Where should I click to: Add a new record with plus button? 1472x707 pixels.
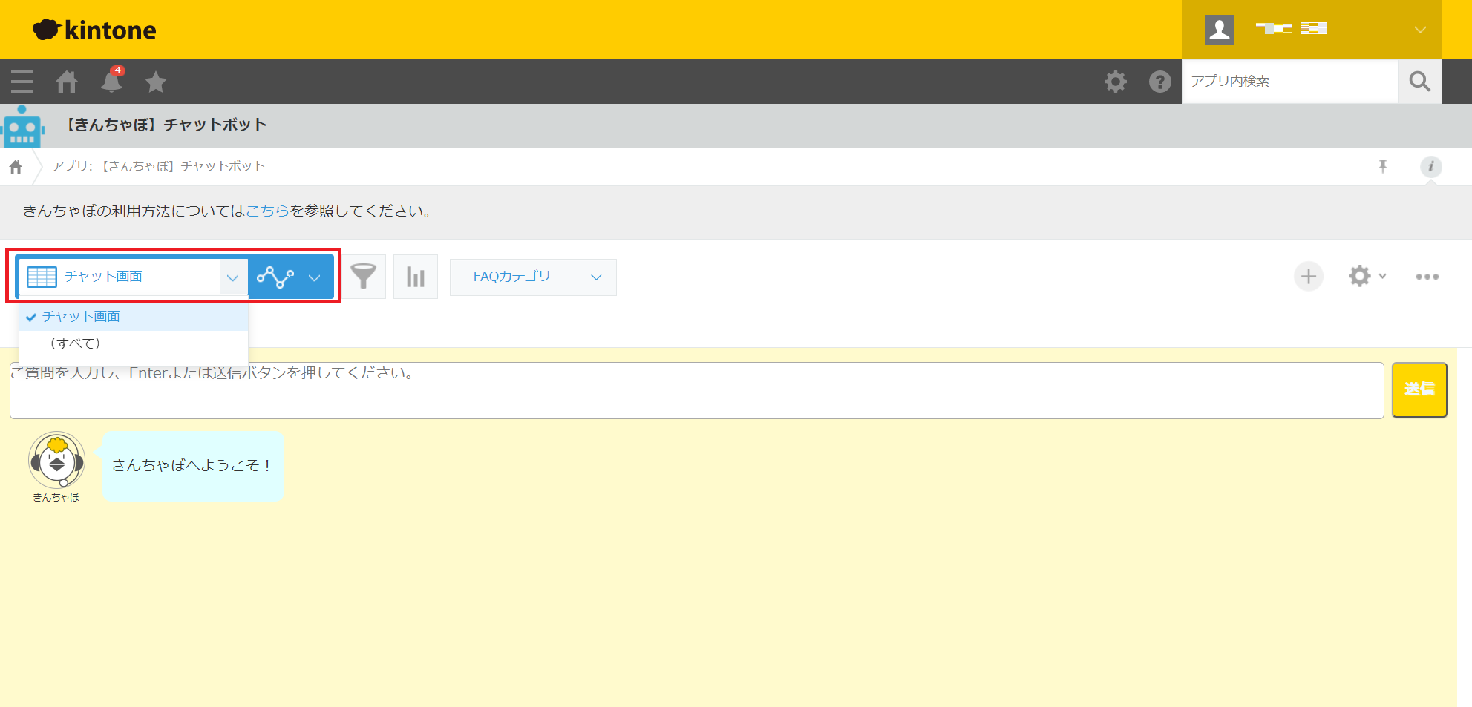click(1308, 277)
